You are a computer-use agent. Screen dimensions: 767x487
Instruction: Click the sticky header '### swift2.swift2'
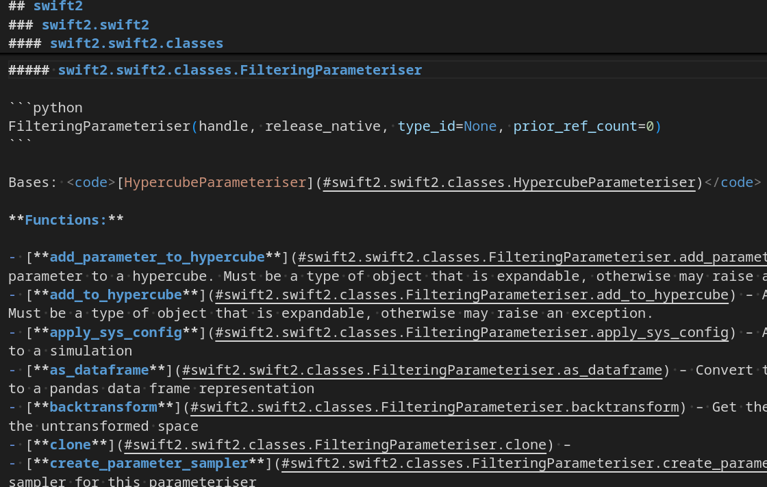(95, 25)
